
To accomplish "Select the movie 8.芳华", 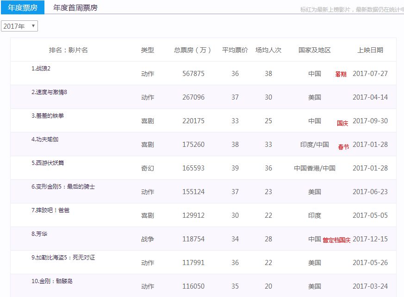I will tap(39, 234).
